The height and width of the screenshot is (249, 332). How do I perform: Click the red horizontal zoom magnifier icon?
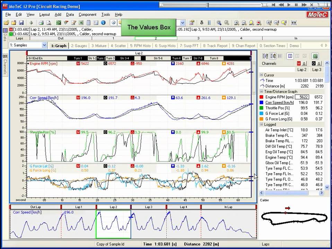259,22
